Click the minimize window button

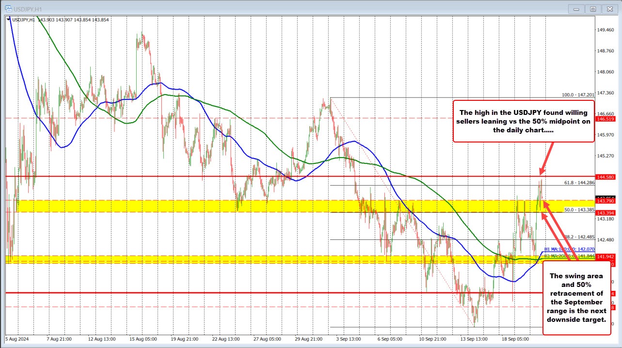coord(576,9)
